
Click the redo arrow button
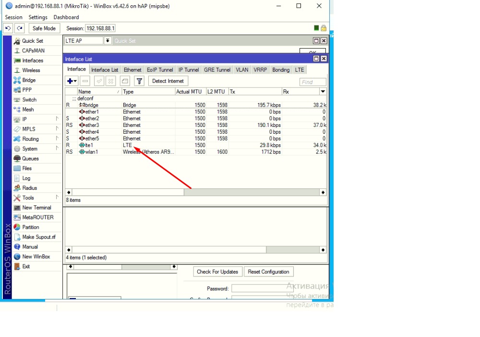pos(20,28)
